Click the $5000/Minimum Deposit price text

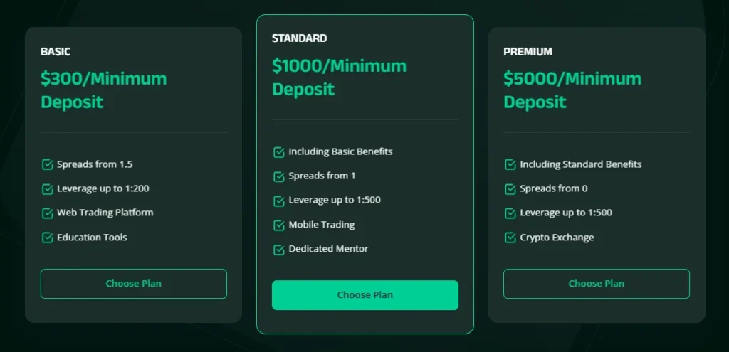[x=572, y=90]
